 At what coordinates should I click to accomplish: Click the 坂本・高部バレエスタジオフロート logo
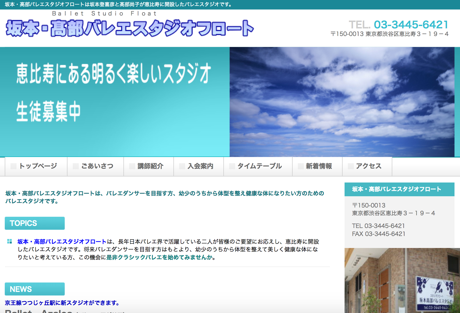(130, 28)
